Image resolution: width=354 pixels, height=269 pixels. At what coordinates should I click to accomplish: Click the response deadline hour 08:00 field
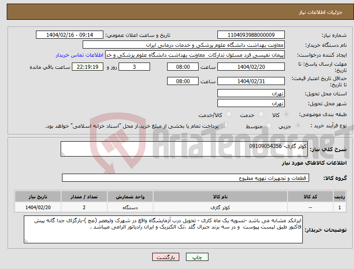183,67
